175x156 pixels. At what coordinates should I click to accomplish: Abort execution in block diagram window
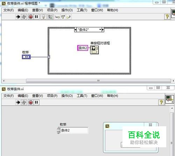click(31, 17)
